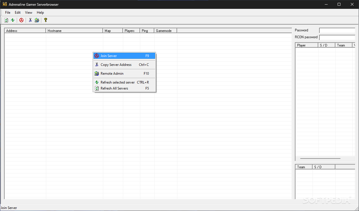Image resolution: width=359 pixels, height=211 pixels.
Task: Open the File menu
Action: (x=8, y=13)
